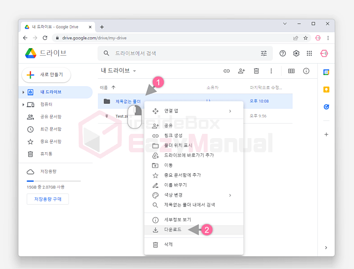Click the share person-plus toolbar icon
This screenshot has width=354, height=269.
[x=241, y=71]
